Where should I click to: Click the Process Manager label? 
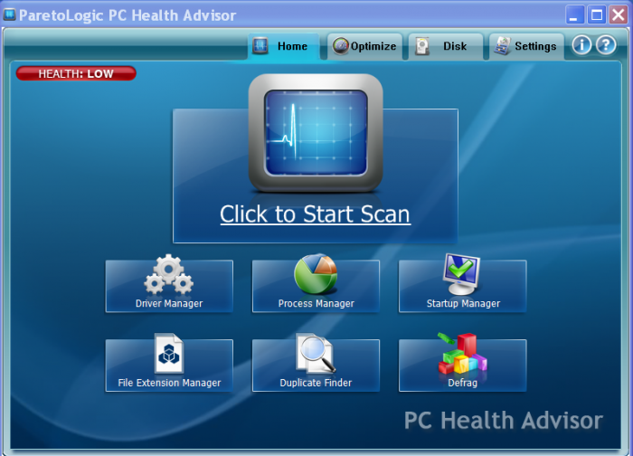(x=316, y=303)
